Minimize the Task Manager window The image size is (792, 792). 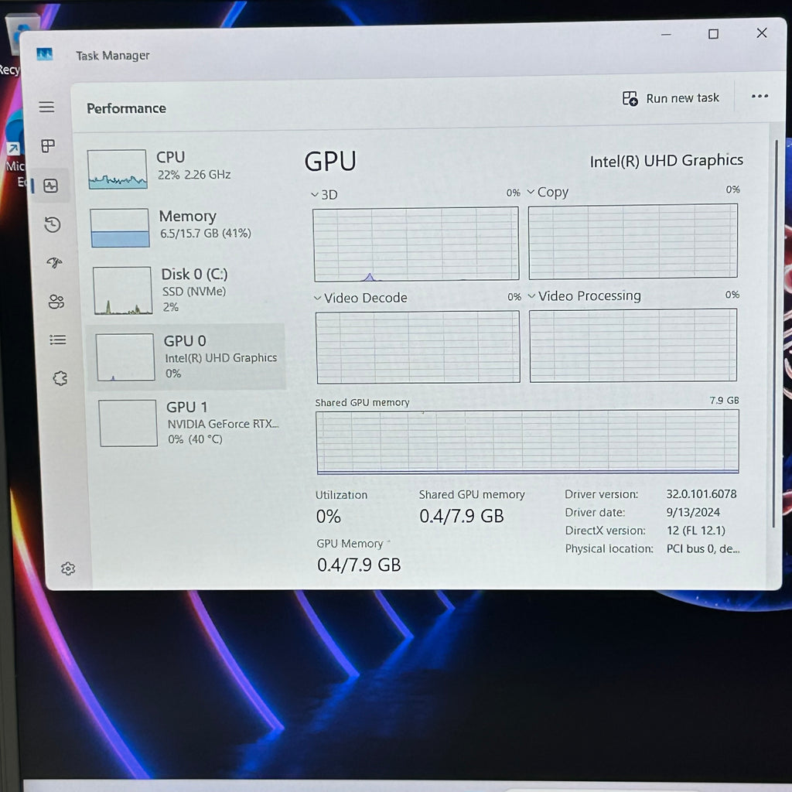tap(666, 34)
